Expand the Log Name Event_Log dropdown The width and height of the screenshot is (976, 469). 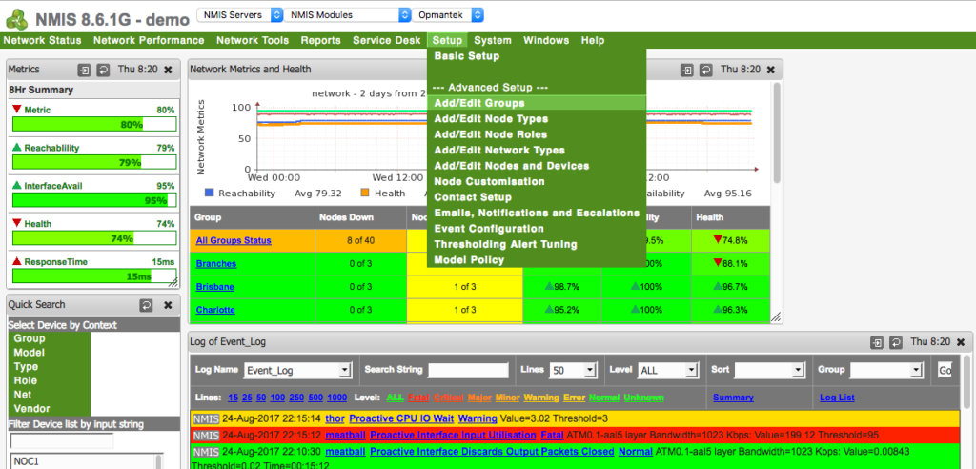coord(297,370)
